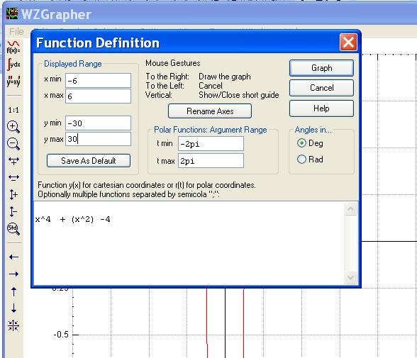417x358 pixels.
Task: Select the Deg angle radio button
Action: click(301, 143)
